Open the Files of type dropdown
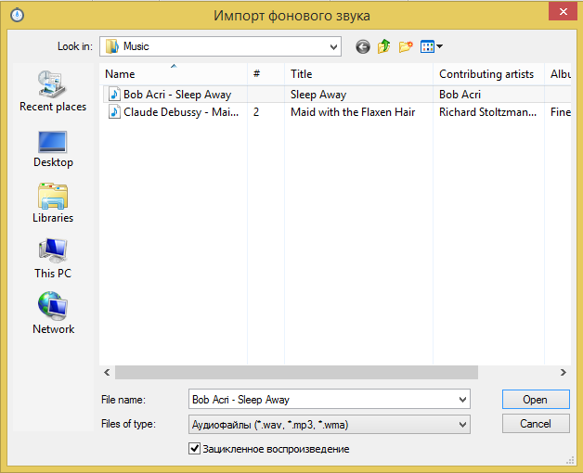The width and height of the screenshot is (583, 473). (x=329, y=425)
